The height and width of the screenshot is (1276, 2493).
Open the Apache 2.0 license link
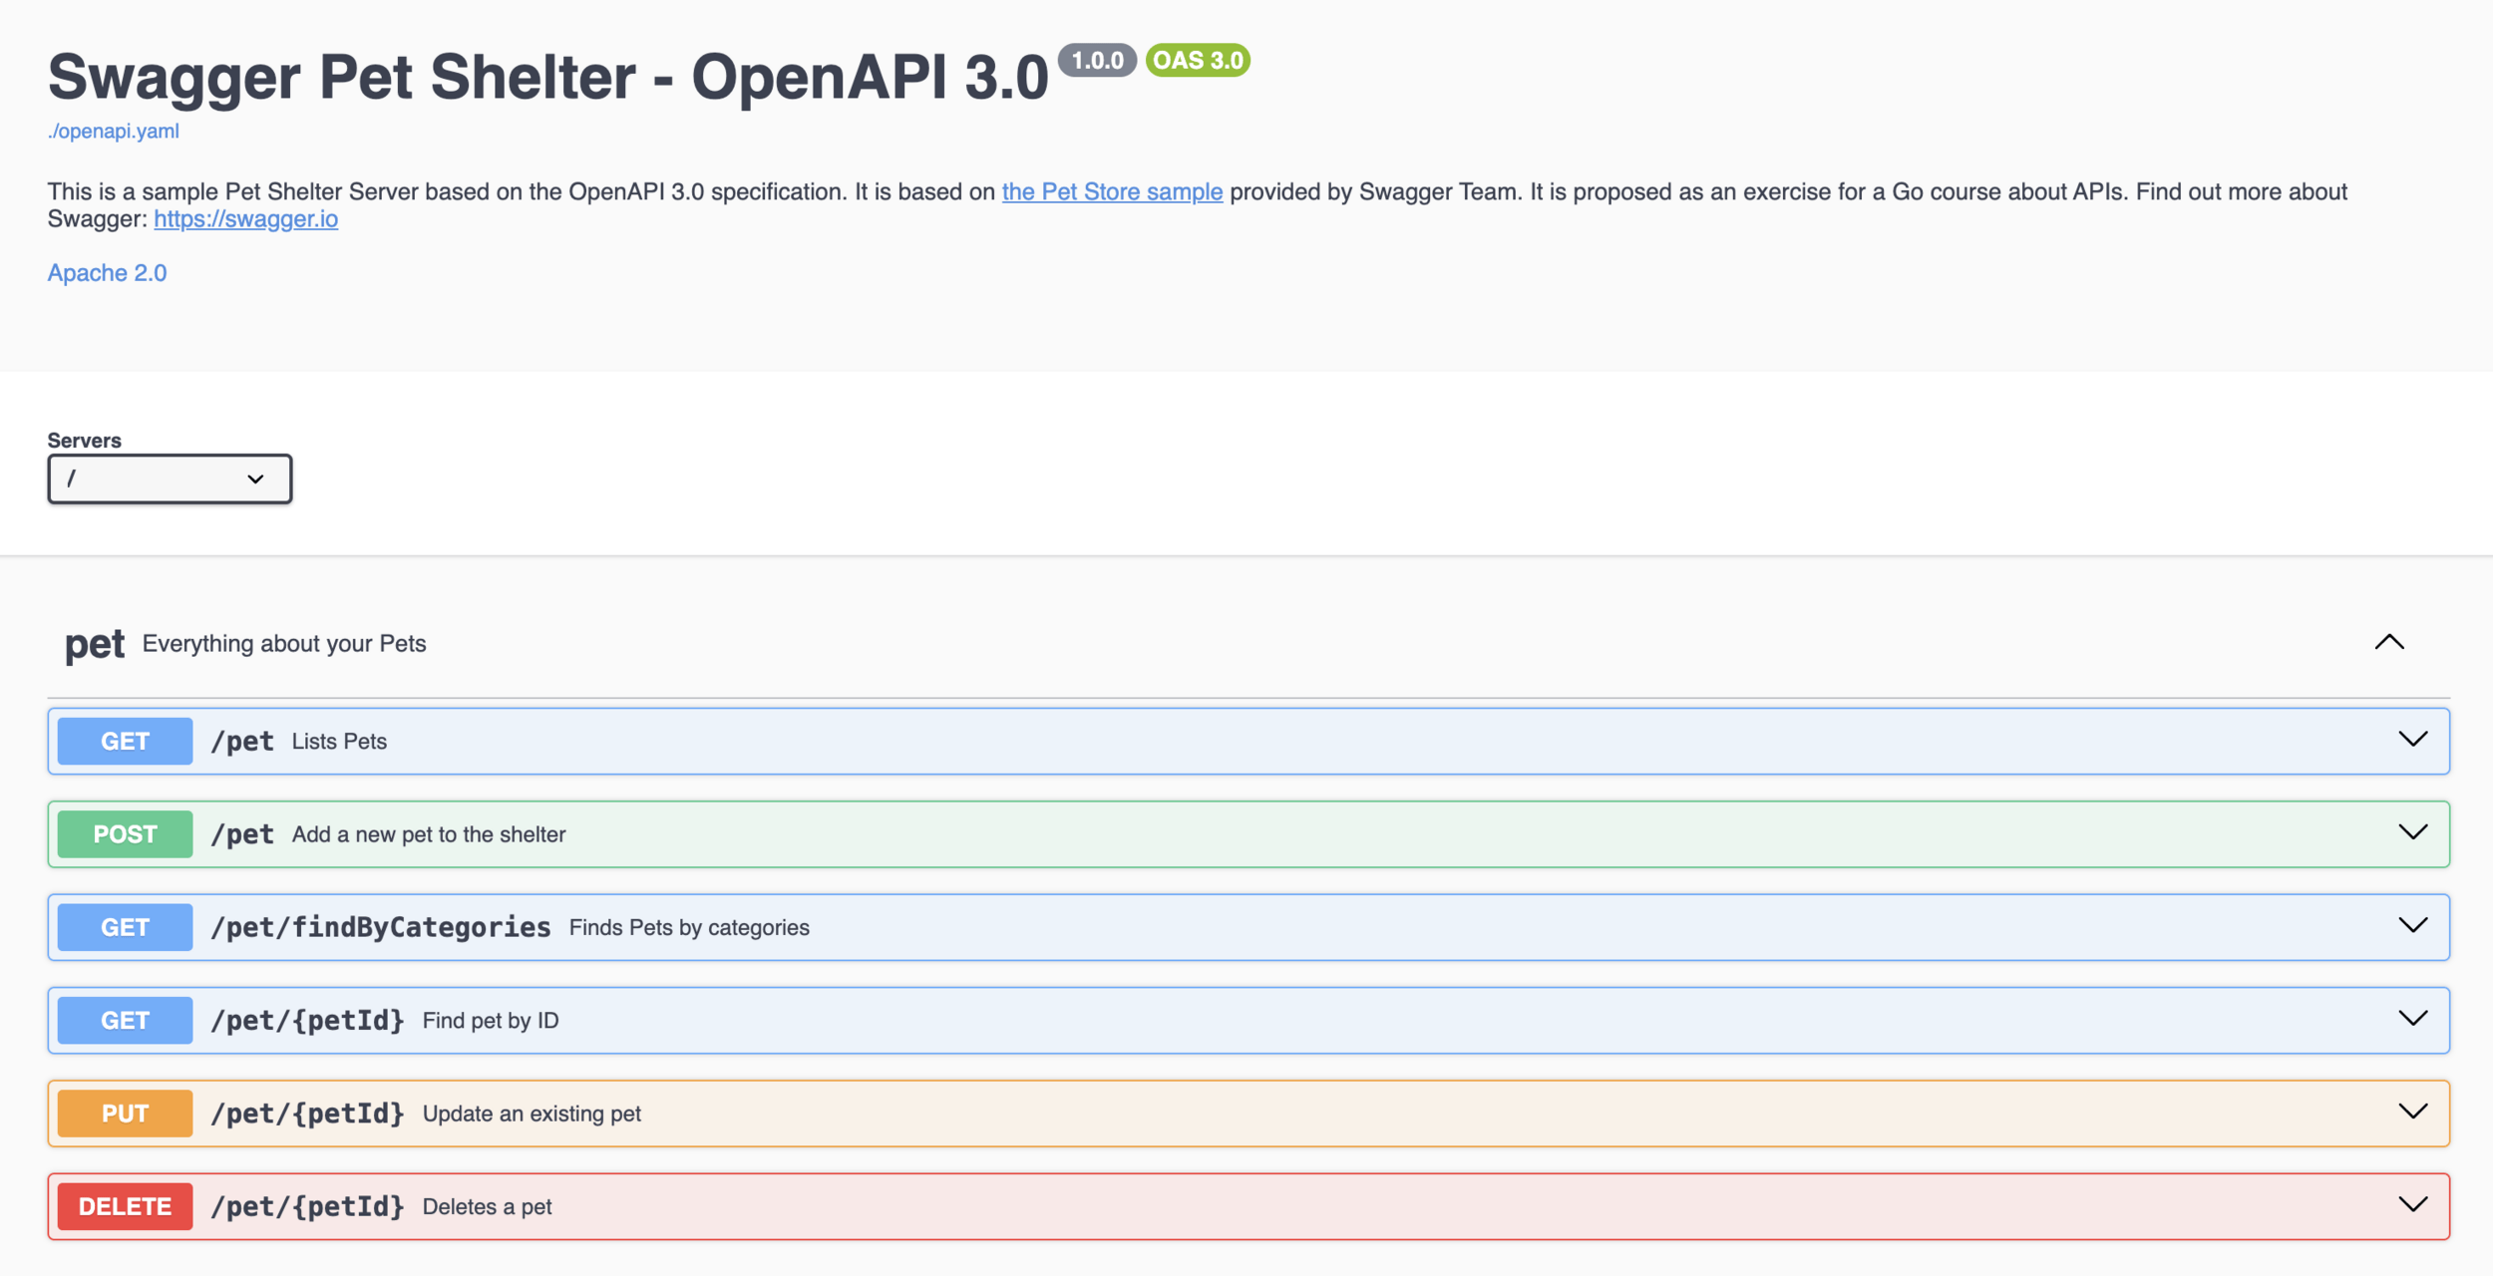click(107, 273)
